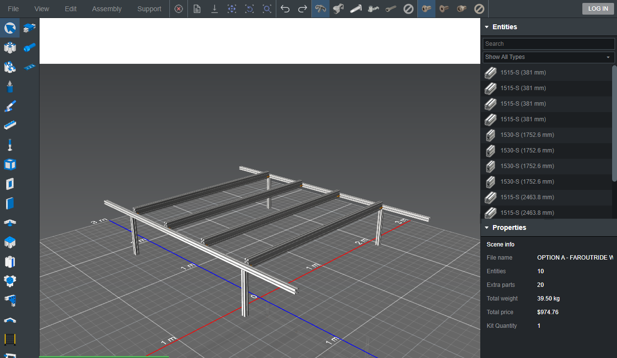Open the View menu
Viewport: 617px width, 358px height.
click(x=42, y=9)
